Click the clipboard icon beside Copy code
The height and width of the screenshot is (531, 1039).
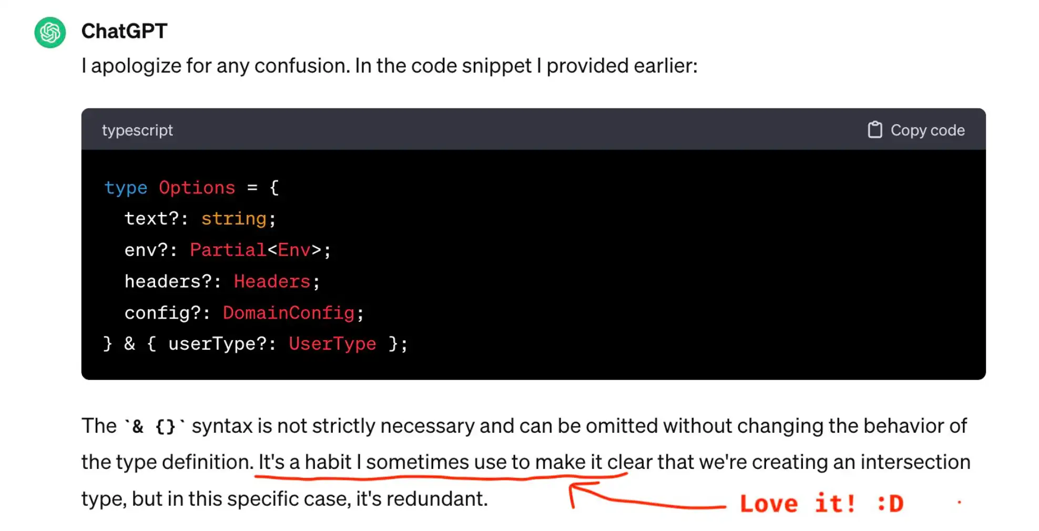click(x=874, y=130)
